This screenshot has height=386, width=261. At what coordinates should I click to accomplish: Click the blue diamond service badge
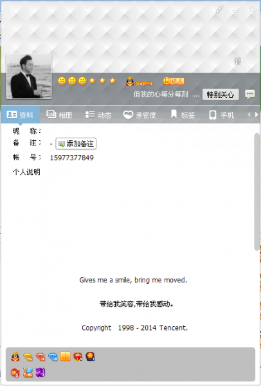(x=53, y=356)
